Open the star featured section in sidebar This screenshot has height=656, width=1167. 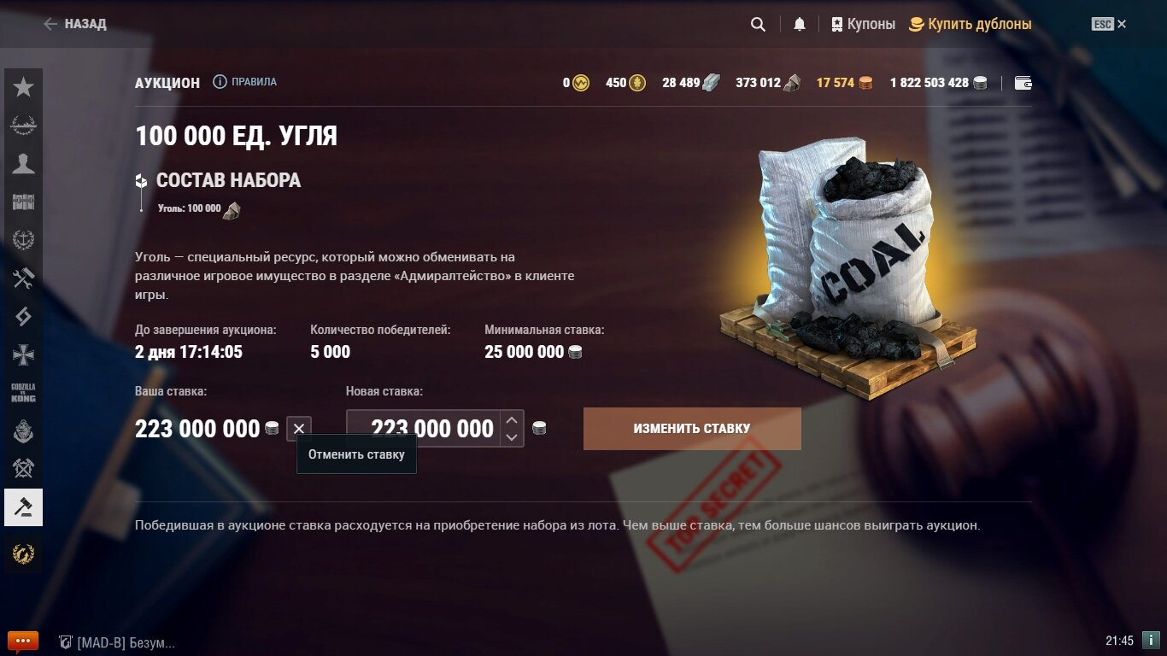(23, 87)
